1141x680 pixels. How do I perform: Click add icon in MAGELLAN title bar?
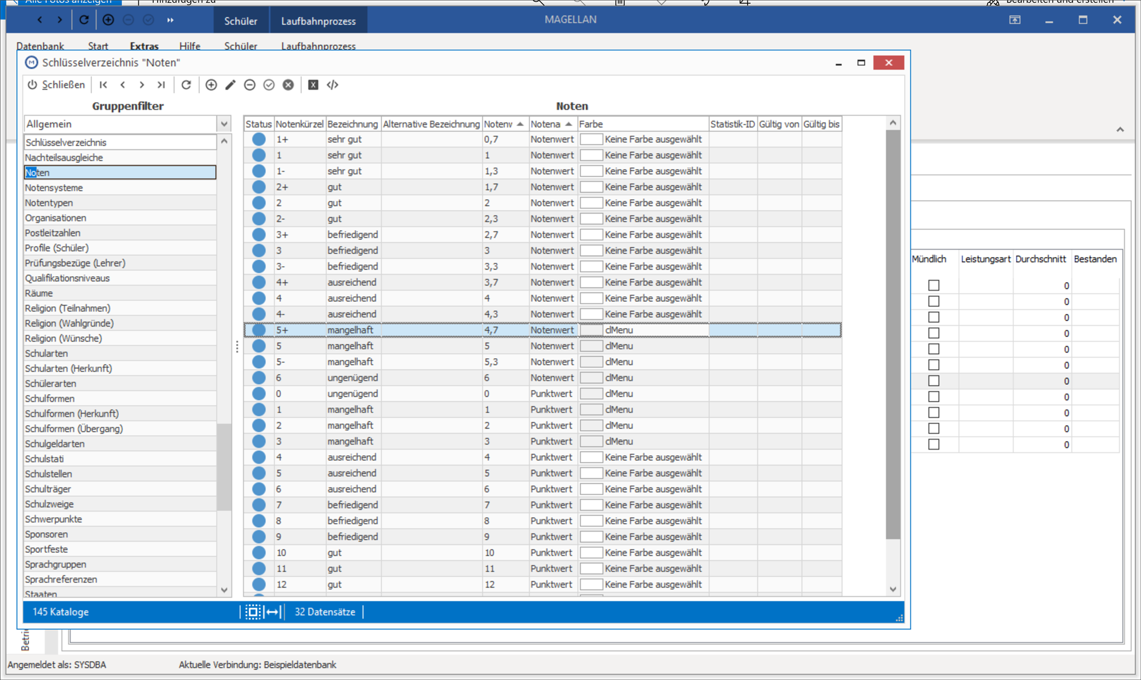pyautogui.click(x=108, y=20)
